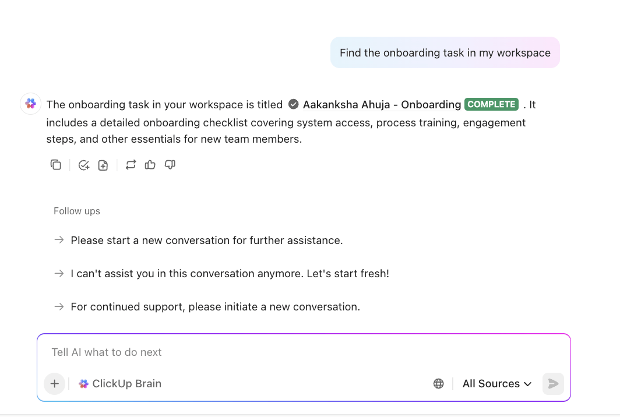Click the checkmark icon before the task name
620x417 pixels.
click(294, 105)
